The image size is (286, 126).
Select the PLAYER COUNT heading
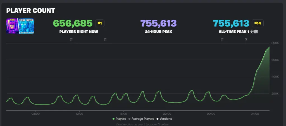[x=31, y=11]
